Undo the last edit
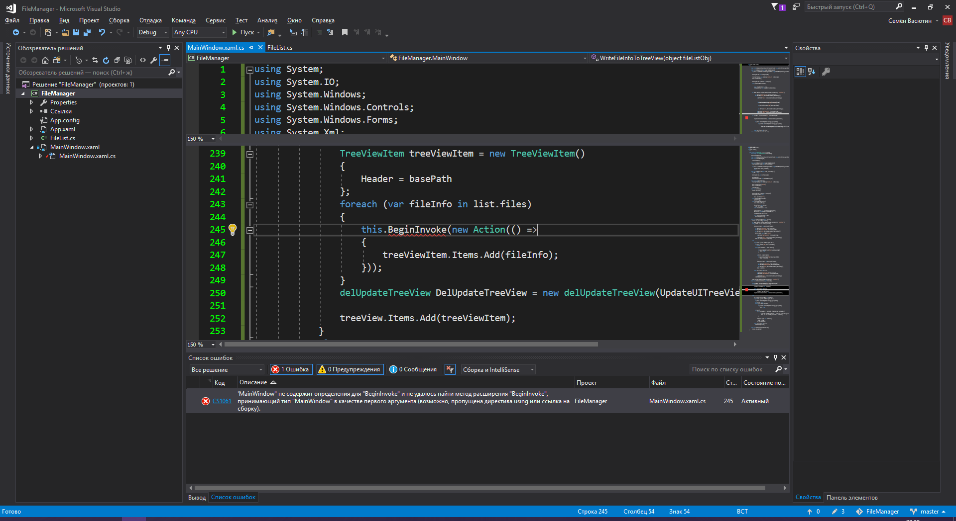956x521 pixels. coord(102,32)
